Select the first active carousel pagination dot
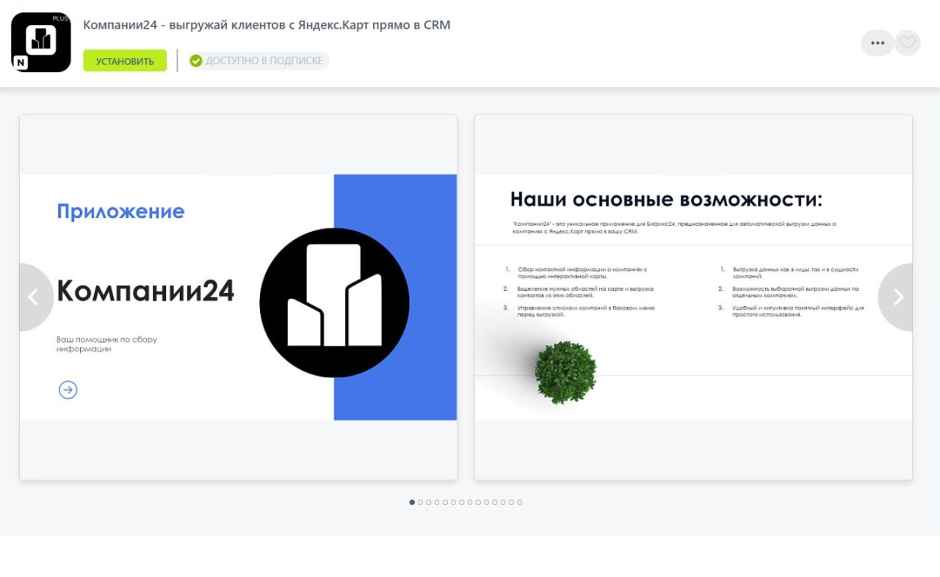This screenshot has height=577, width=940. point(412,502)
